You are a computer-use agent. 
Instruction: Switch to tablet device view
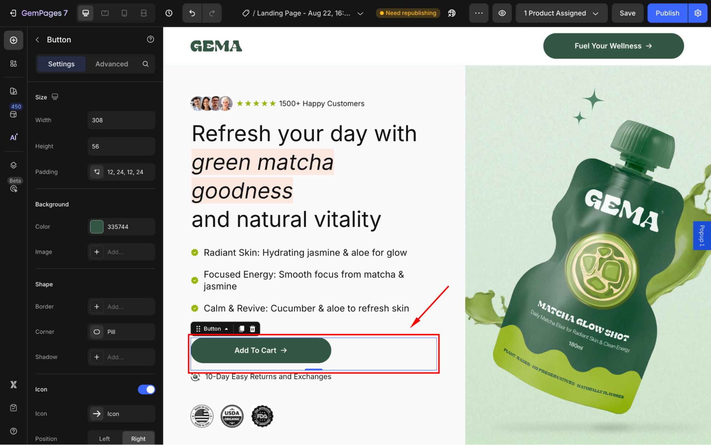[x=105, y=13]
